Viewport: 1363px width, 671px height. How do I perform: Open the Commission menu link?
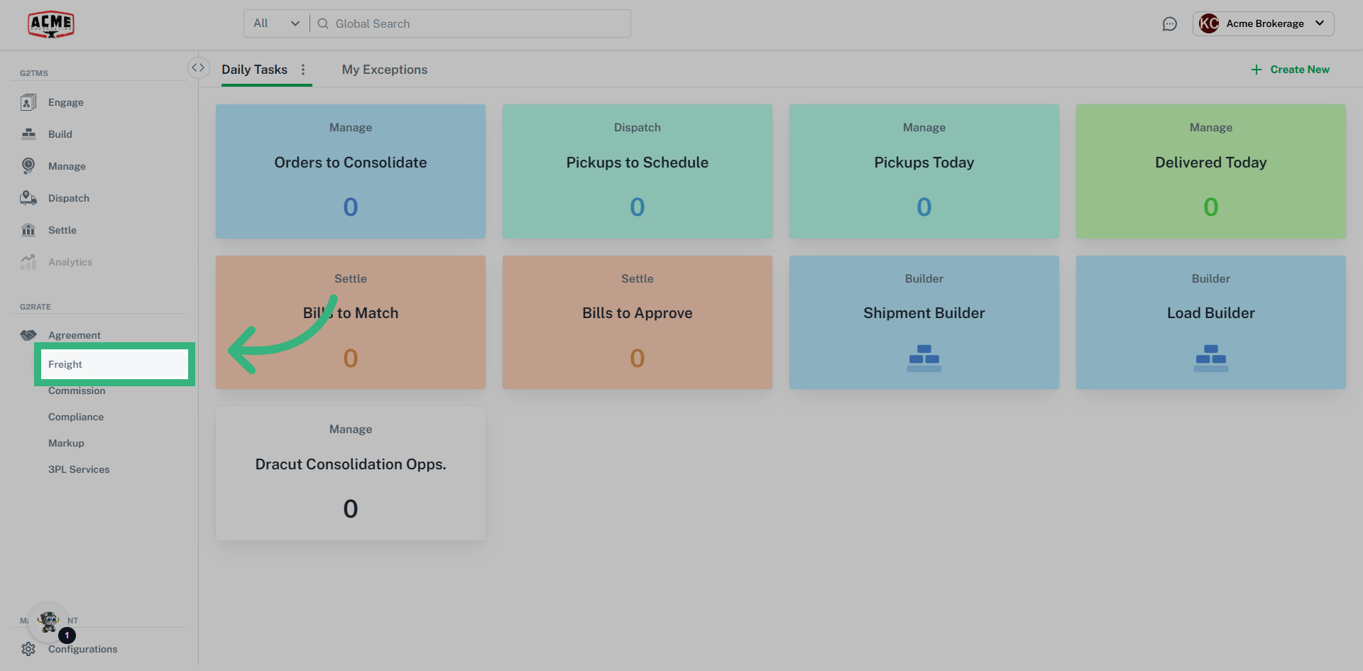(77, 391)
